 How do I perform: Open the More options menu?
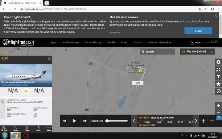click(49, 128)
